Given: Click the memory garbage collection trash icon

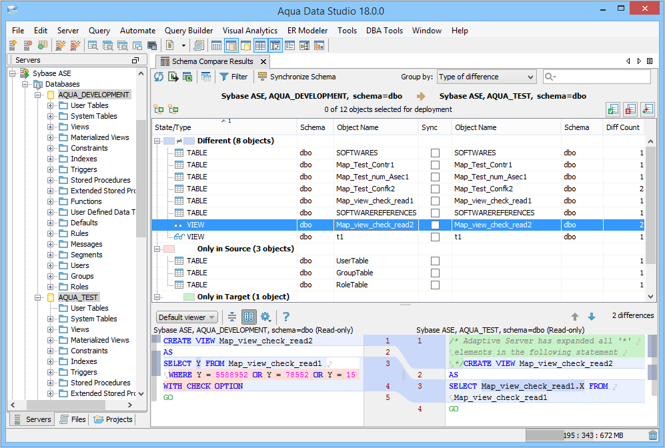Looking at the screenshot, I should [x=653, y=435].
